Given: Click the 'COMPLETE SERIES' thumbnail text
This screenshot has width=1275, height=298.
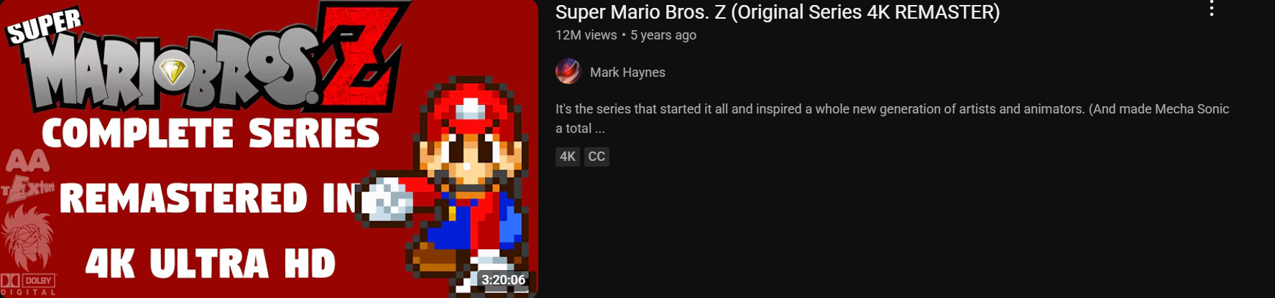Looking at the screenshot, I should pyautogui.click(x=211, y=134).
